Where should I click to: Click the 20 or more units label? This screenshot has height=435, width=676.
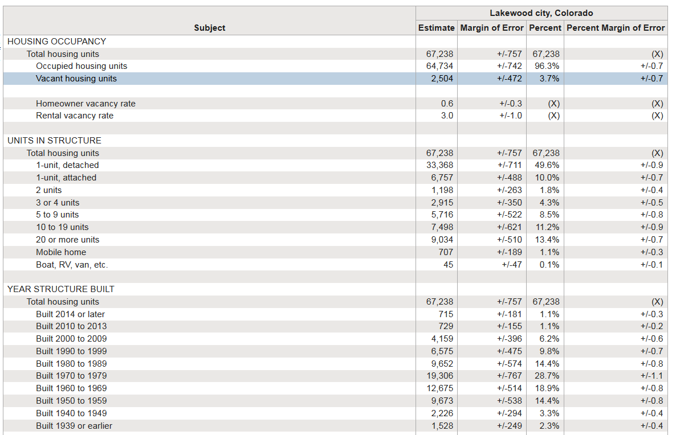click(x=68, y=240)
